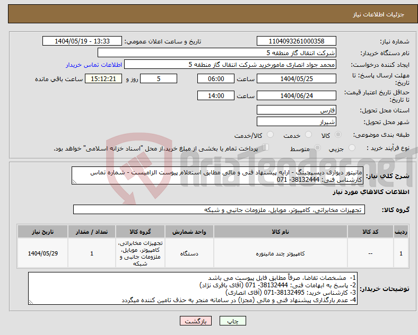The image size is (418, 335).
Task: Click the response deadline date 1404/05/25
Action: [297, 79]
